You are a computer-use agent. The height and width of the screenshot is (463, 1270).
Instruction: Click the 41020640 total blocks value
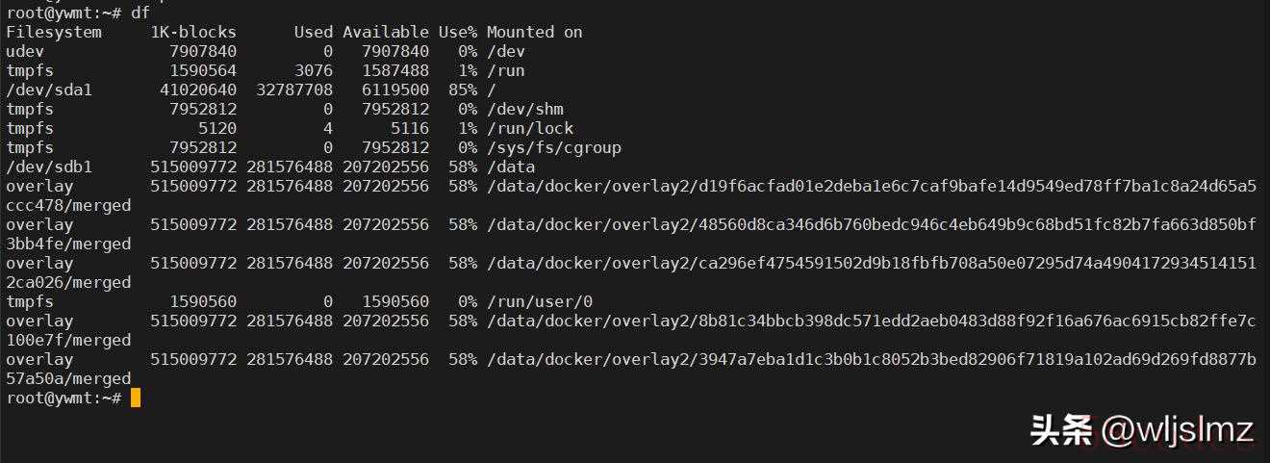[198, 90]
